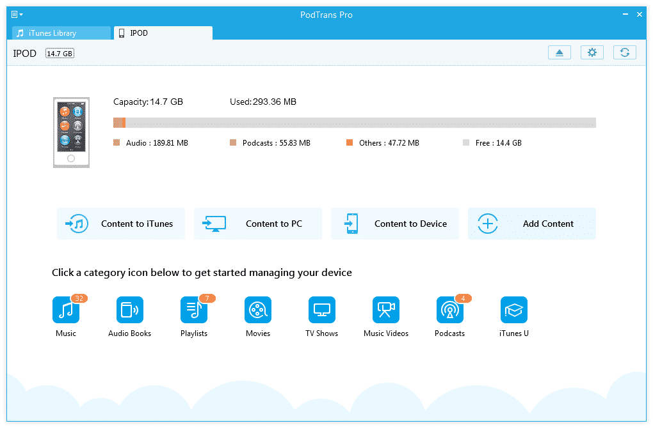Open the Podcasts category icon
This screenshot has width=653, height=428.
[x=449, y=310]
